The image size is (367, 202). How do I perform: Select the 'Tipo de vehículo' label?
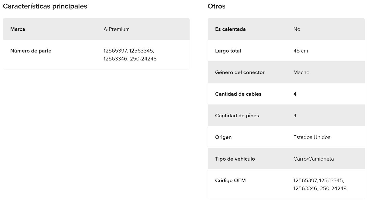coord(235,159)
